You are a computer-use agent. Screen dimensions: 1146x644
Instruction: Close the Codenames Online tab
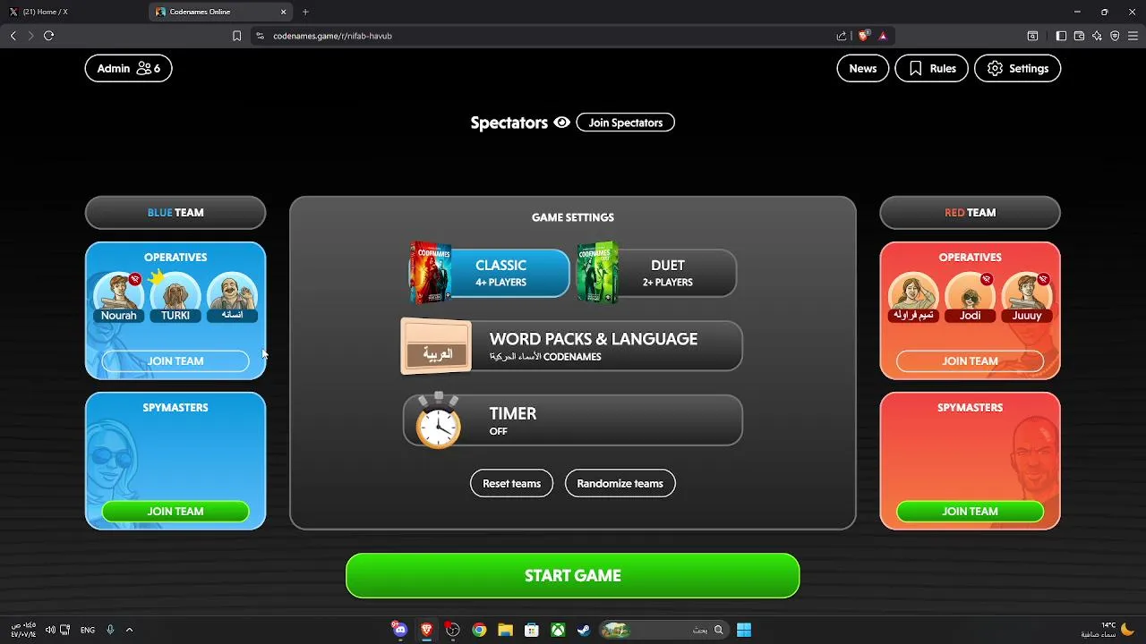[x=284, y=12]
